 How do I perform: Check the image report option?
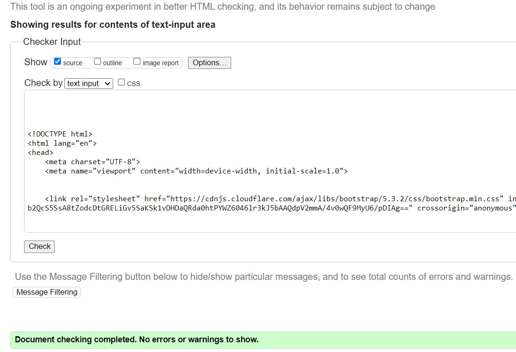137,61
